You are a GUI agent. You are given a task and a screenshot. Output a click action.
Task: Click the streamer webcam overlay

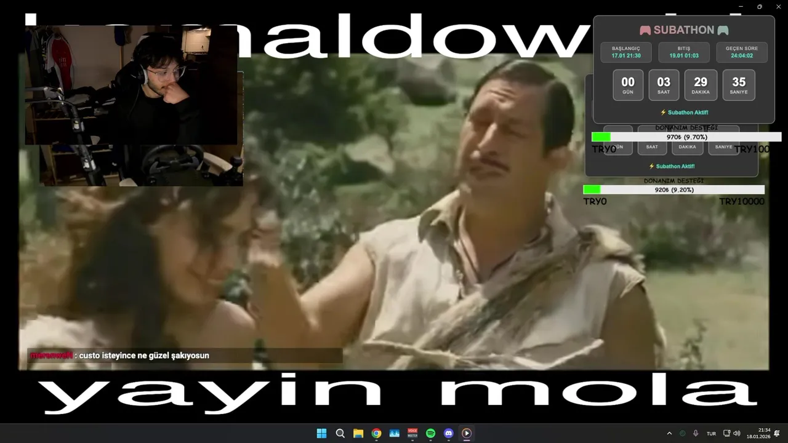point(131,85)
